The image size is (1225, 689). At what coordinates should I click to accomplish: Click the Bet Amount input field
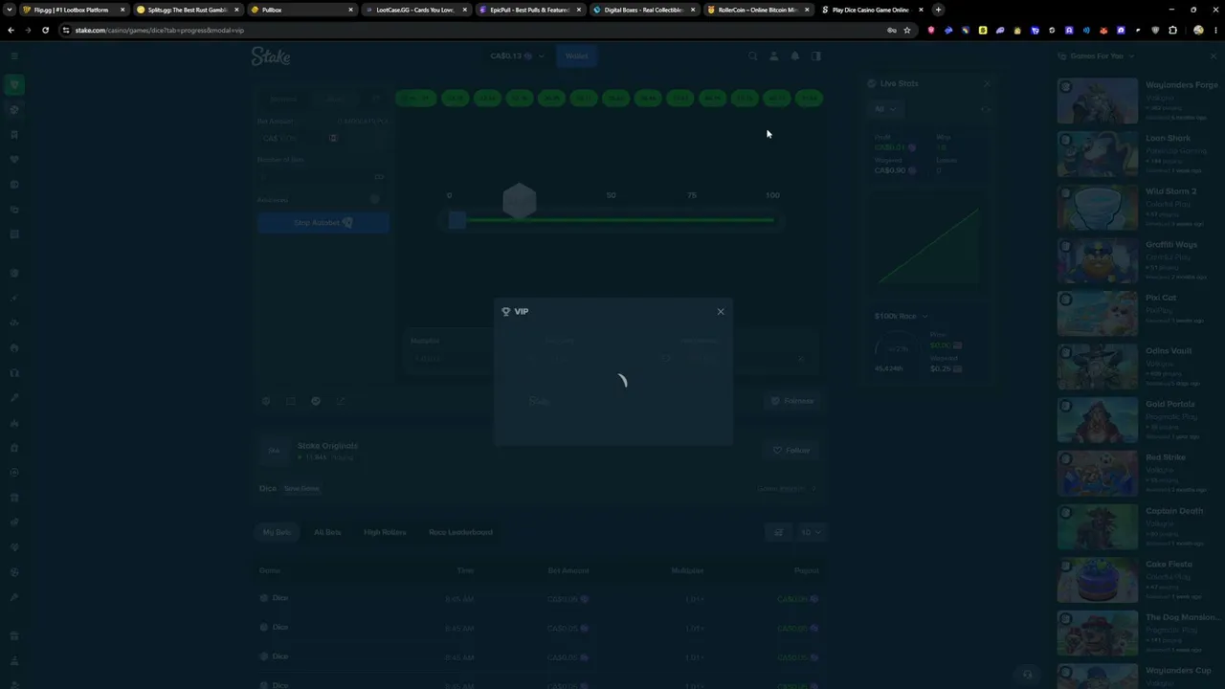click(293, 138)
